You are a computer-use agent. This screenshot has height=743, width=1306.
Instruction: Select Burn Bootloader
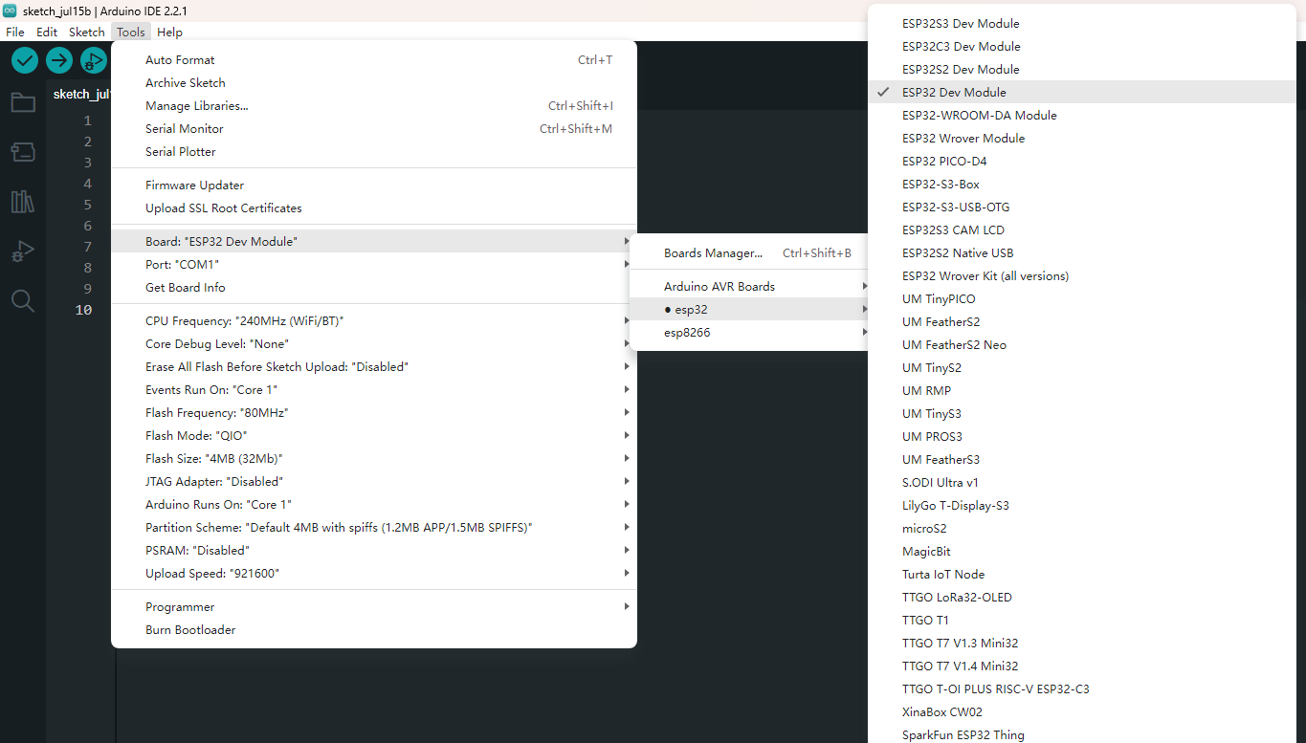pos(374,630)
